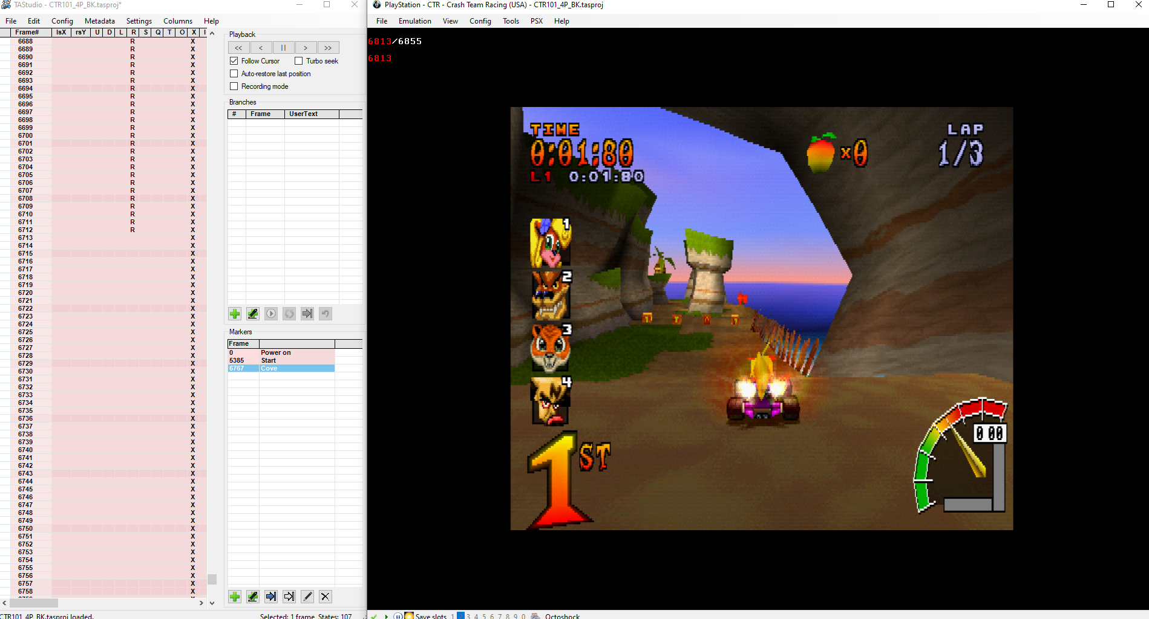Remove marker X icon

pos(326,597)
